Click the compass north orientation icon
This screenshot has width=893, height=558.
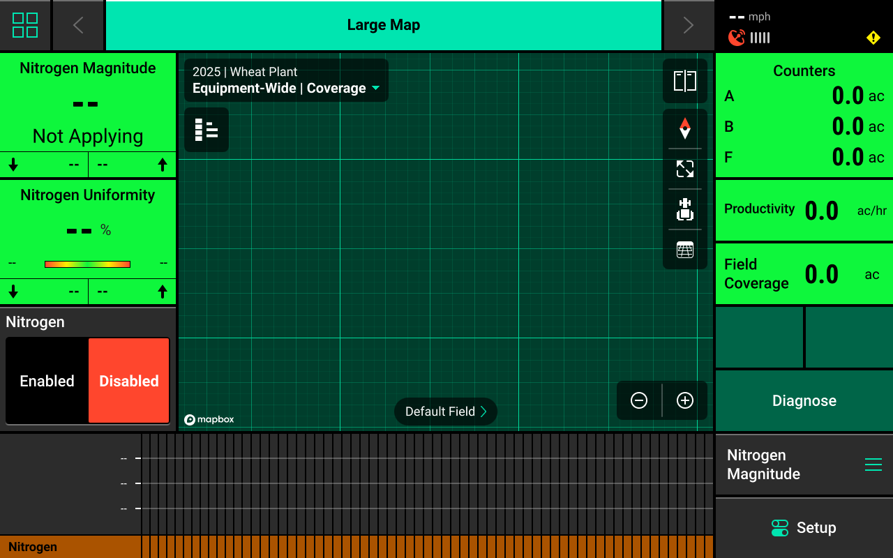(684, 128)
